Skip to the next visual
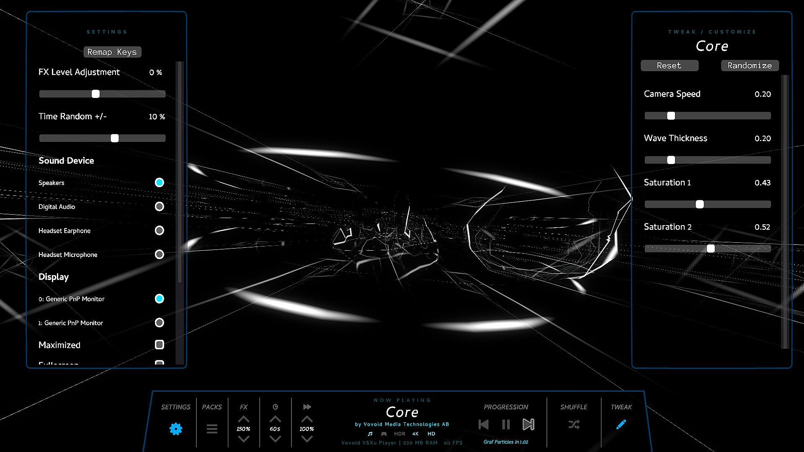Image resolution: width=804 pixels, height=452 pixels. pyautogui.click(x=528, y=424)
